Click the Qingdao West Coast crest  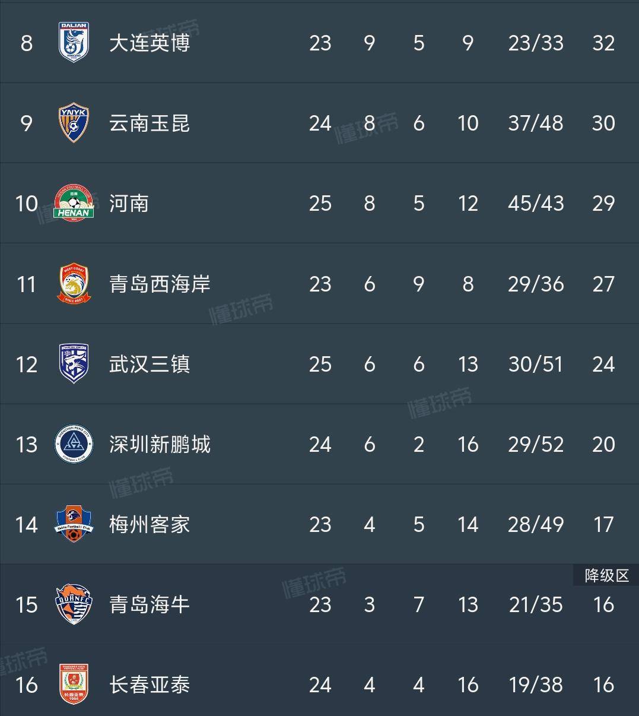[72, 284]
